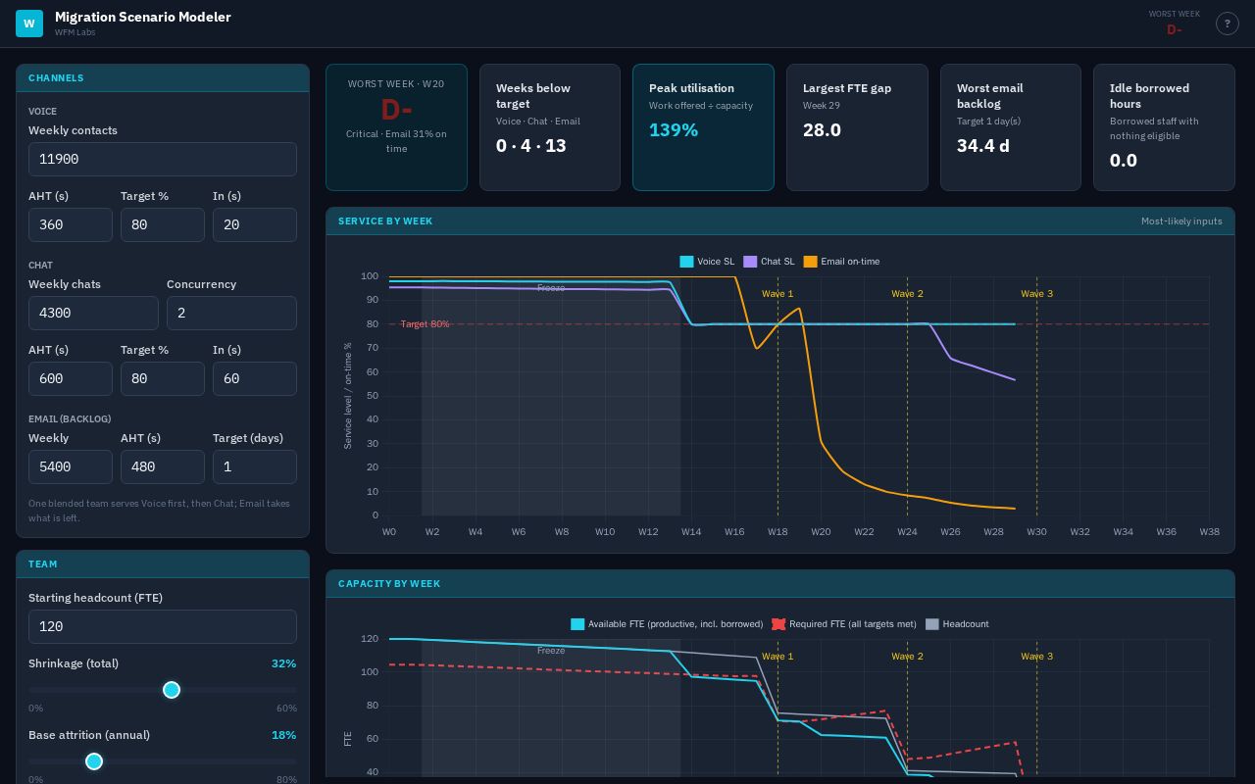
Task: Click the Capacity by Week panel title
Action: [389, 584]
